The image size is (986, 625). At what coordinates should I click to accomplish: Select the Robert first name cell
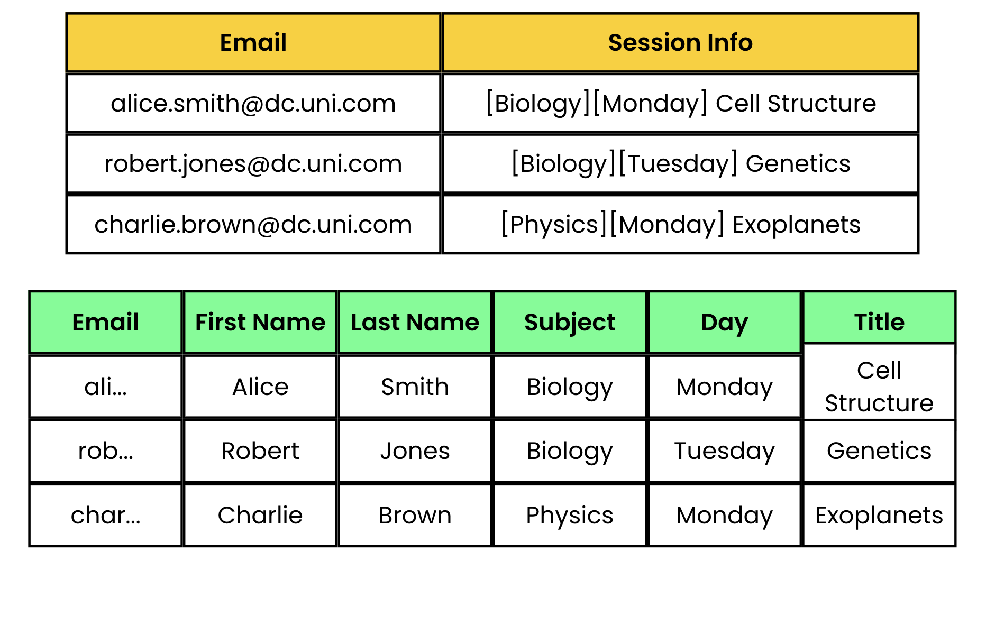click(260, 451)
